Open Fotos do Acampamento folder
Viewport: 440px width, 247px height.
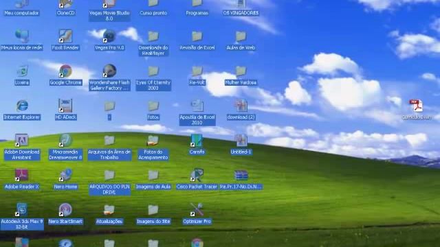pyautogui.click(x=153, y=141)
